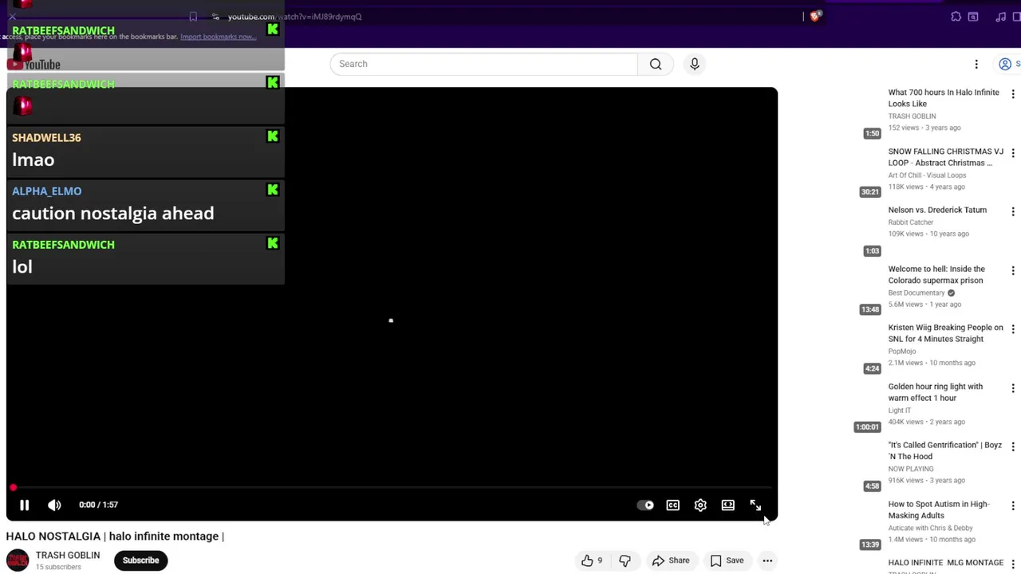The image size is (1021, 574).
Task: Click the 'PopMojo' channel name
Action: (902, 352)
